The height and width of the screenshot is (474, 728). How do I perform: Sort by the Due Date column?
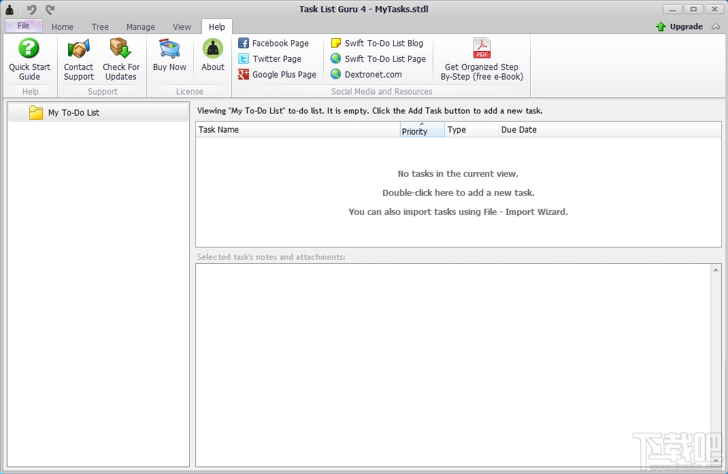tap(528, 129)
